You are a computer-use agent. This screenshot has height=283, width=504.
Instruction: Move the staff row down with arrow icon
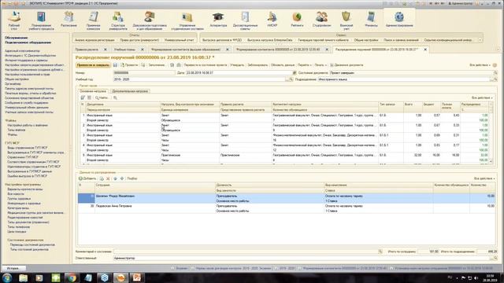[x=122, y=178]
